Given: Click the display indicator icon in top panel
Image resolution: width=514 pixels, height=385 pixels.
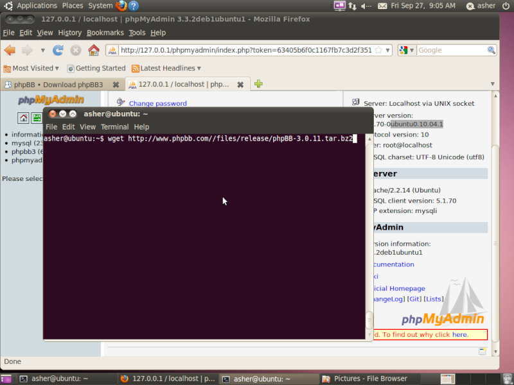Looking at the screenshot, I should (339, 6).
